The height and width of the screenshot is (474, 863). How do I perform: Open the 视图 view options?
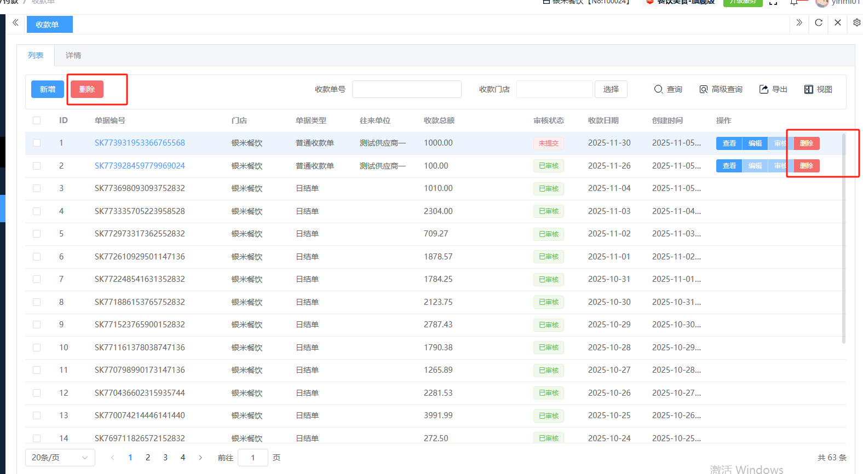click(x=818, y=89)
